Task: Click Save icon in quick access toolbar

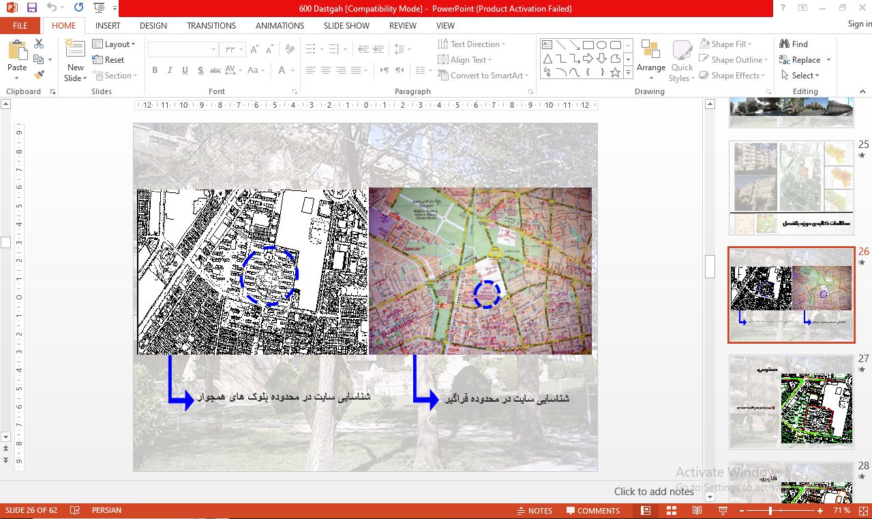Action: [x=31, y=8]
